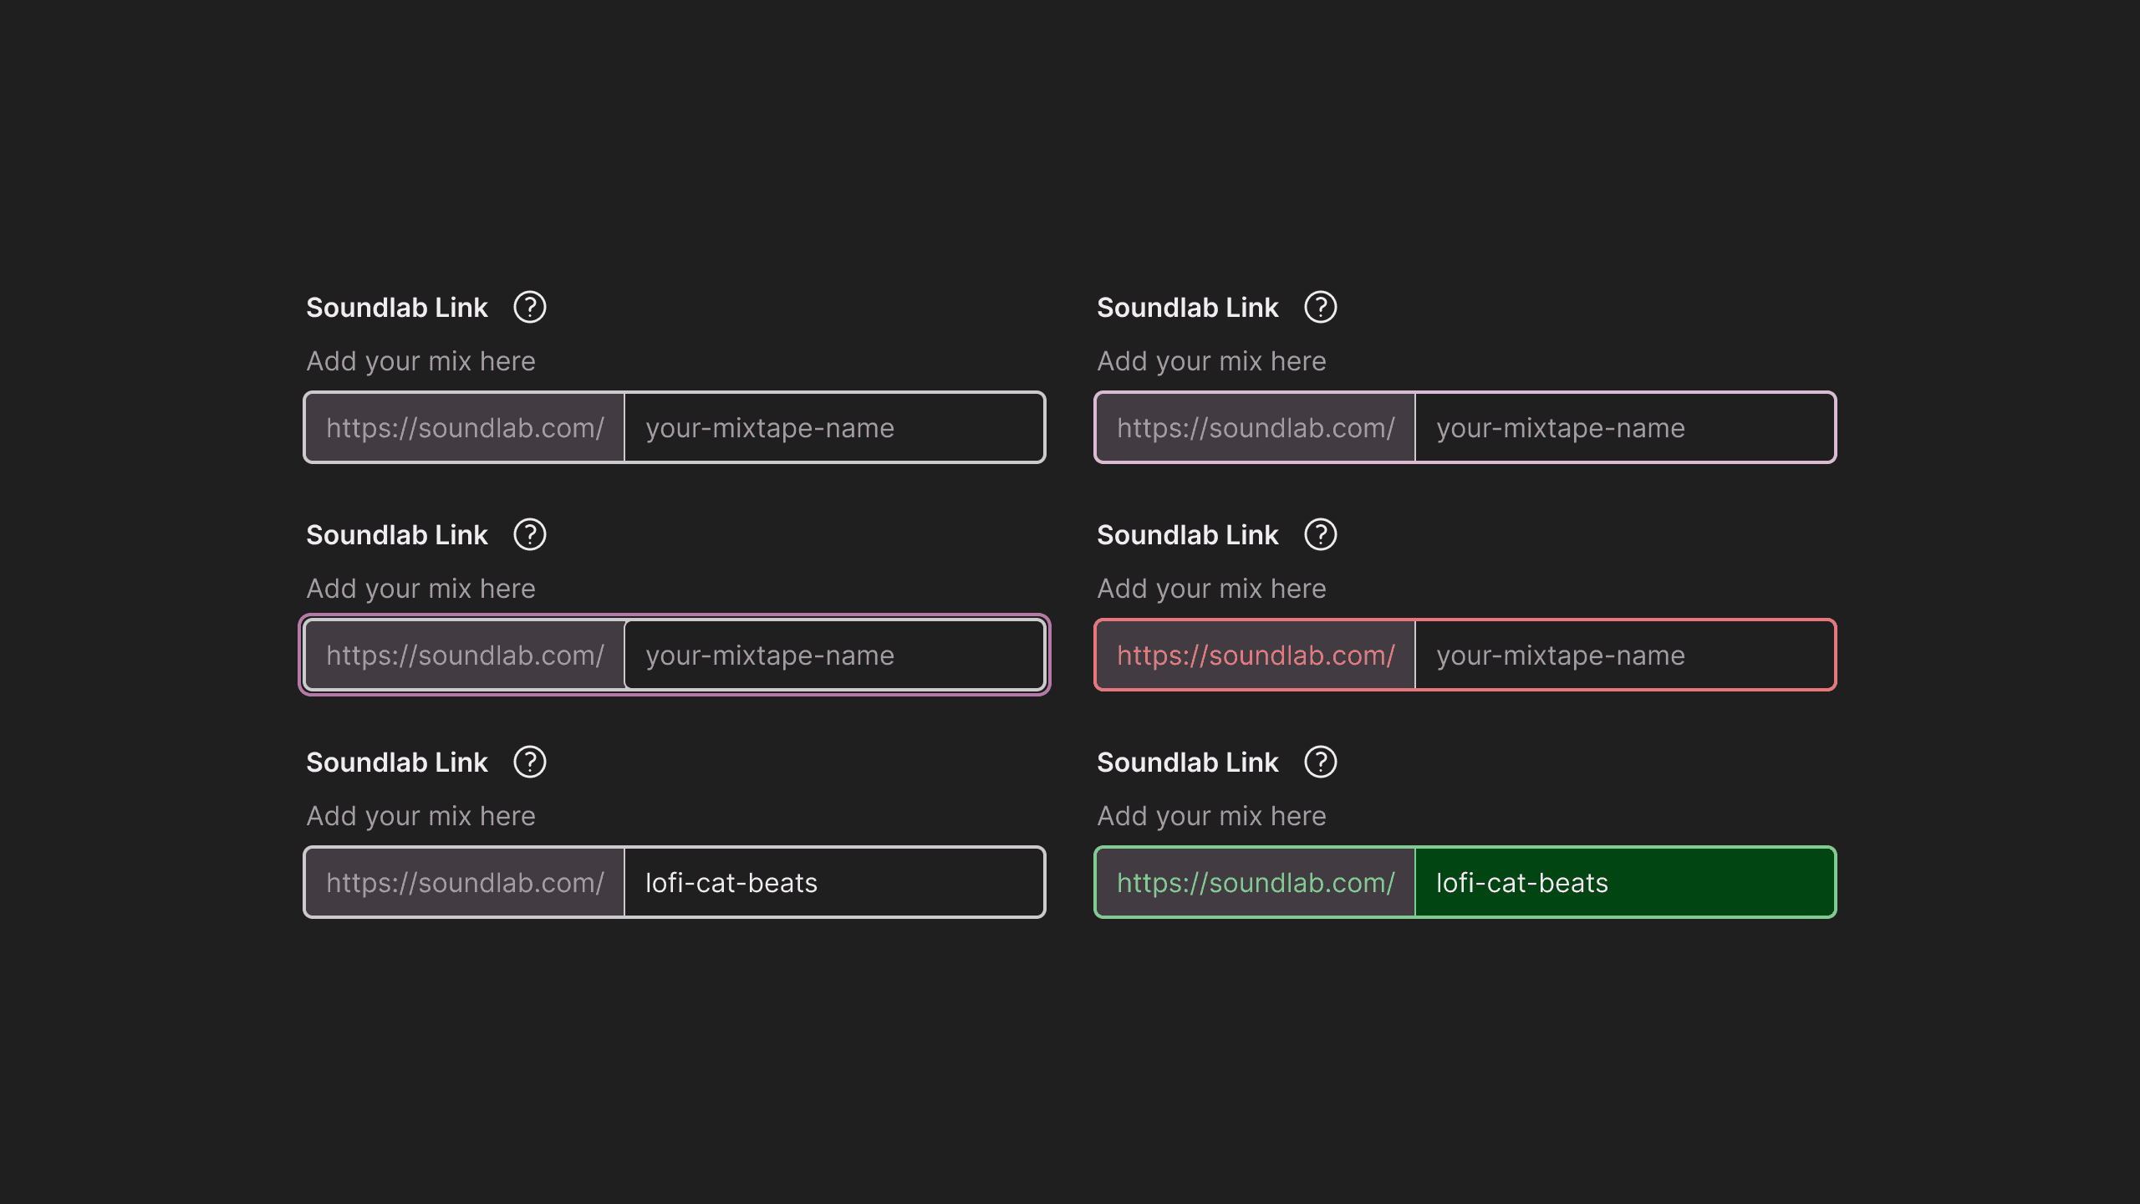Click the red https://soundlab.com/ prefix
This screenshot has height=1204, width=2140.
tap(1256, 656)
